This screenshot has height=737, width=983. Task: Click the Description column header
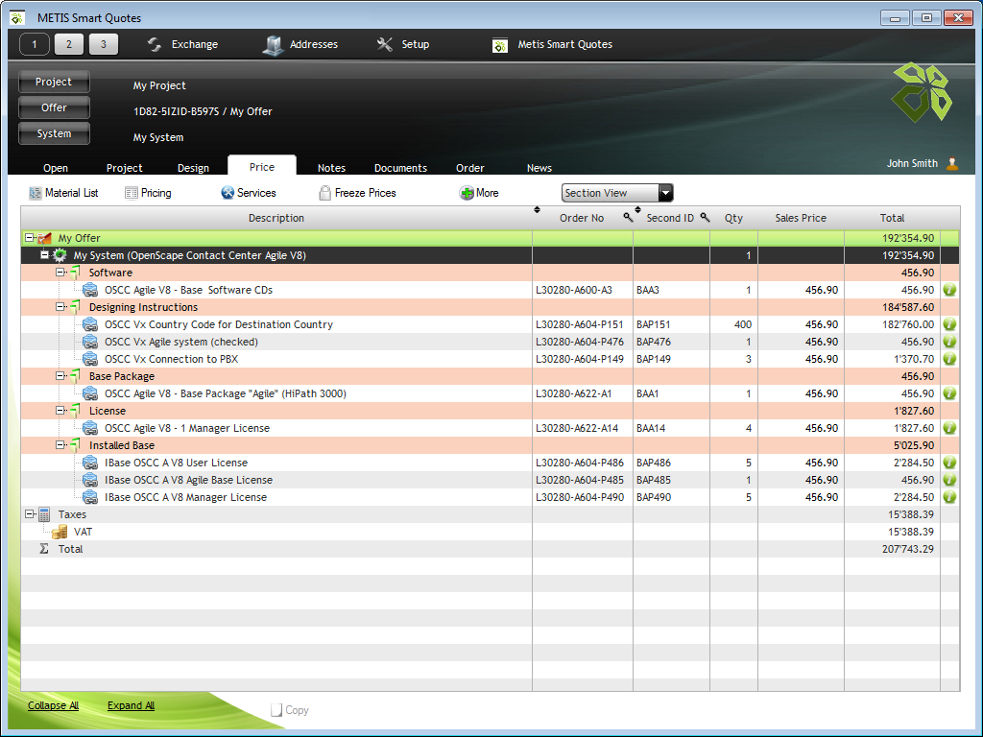tap(276, 218)
